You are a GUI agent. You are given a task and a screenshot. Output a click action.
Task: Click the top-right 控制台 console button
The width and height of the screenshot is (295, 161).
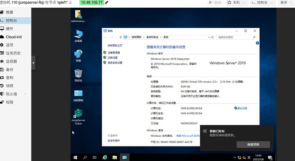[260, 3]
